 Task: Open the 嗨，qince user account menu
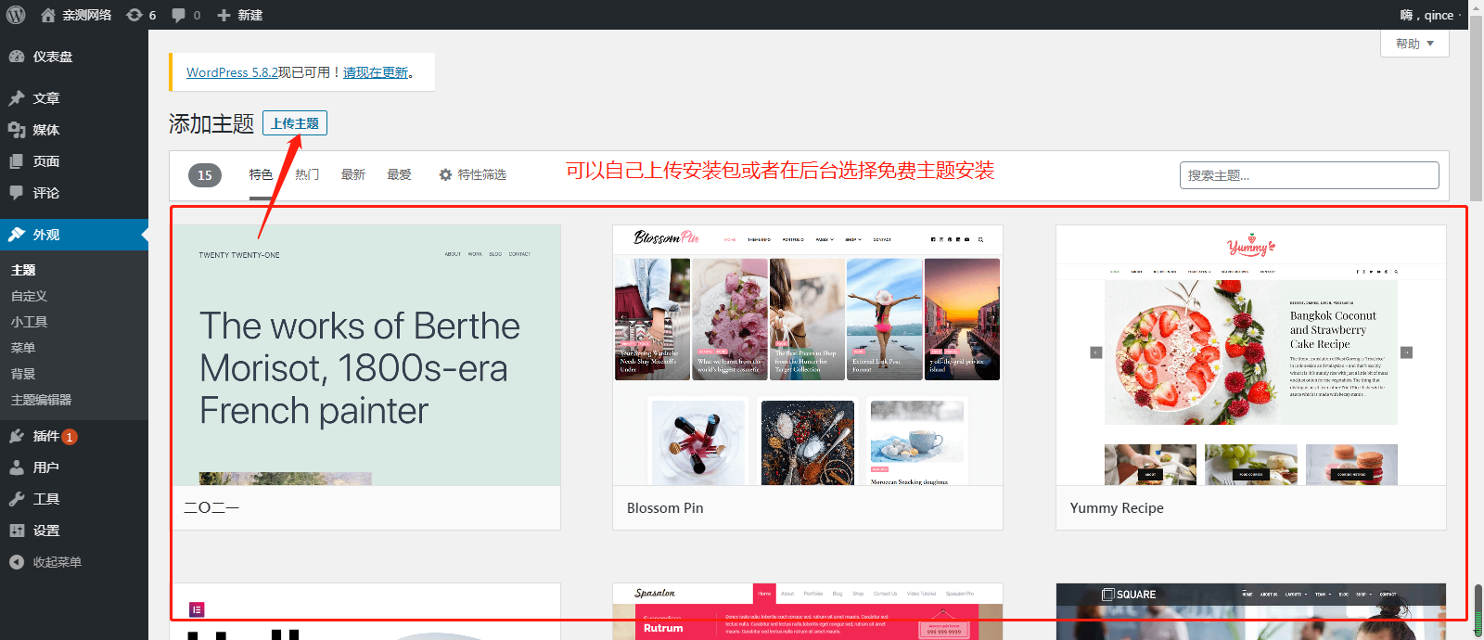tap(1429, 15)
